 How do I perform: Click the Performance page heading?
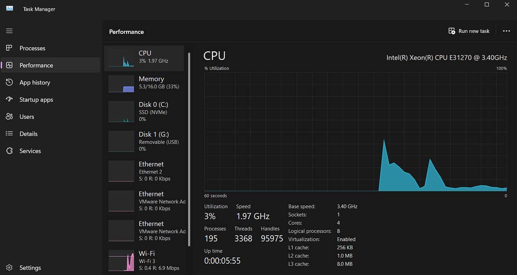[x=127, y=32]
